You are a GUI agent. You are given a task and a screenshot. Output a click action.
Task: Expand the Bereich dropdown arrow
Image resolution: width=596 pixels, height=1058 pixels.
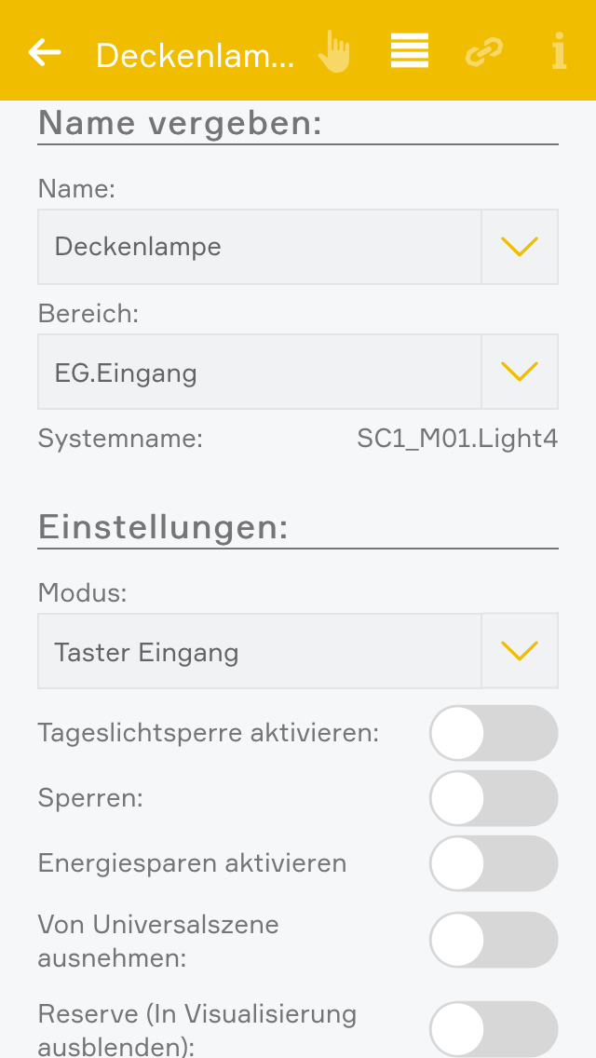tap(520, 372)
